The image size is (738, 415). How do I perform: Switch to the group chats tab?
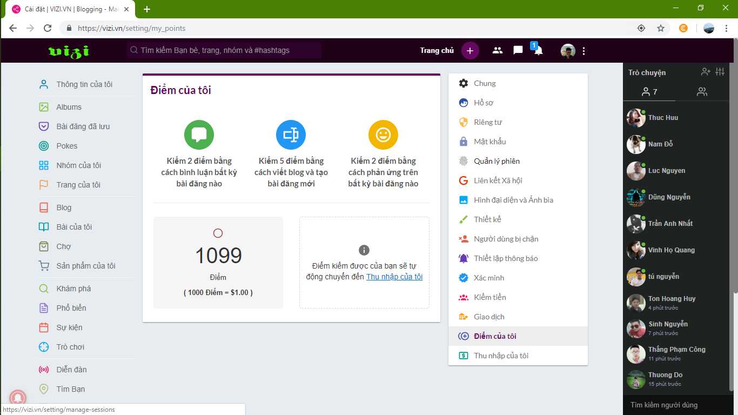pyautogui.click(x=702, y=92)
